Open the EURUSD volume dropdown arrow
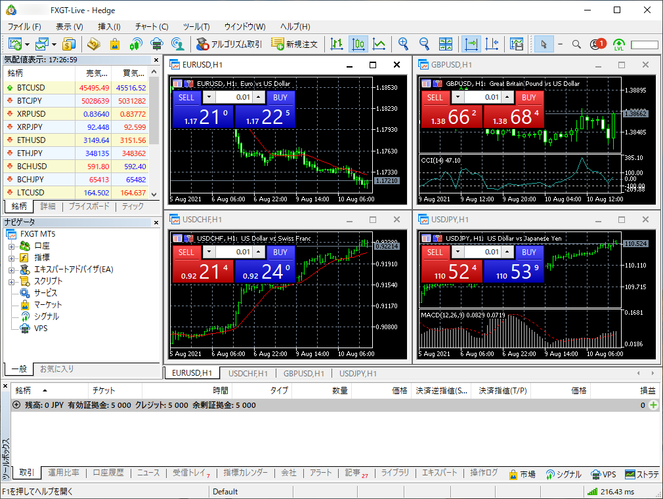The height and width of the screenshot is (499, 663). (x=209, y=97)
